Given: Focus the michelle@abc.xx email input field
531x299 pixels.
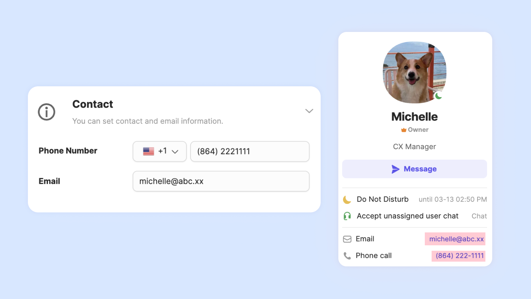Looking at the screenshot, I should click(x=221, y=181).
